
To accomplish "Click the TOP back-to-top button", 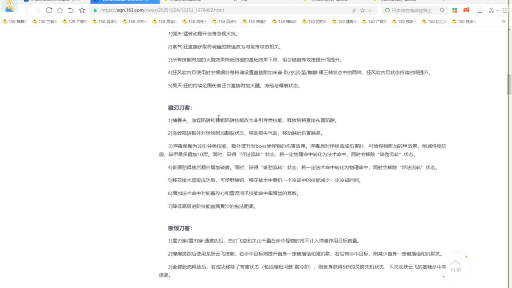I will click(456, 266).
